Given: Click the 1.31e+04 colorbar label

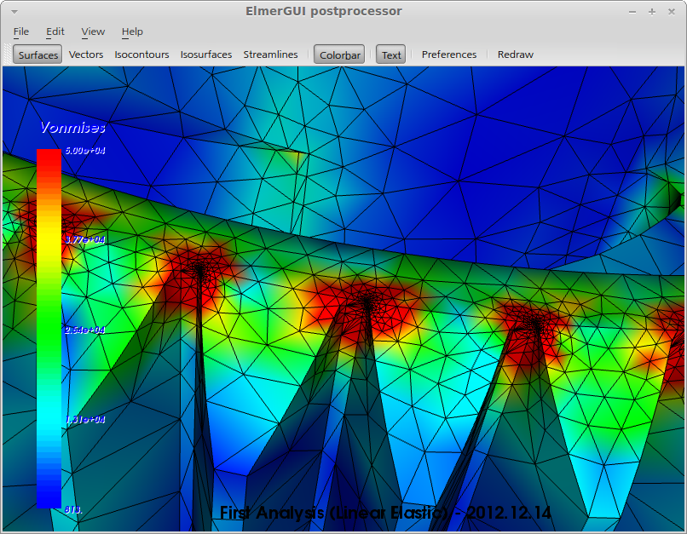Looking at the screenshot, I should [85, 419].
